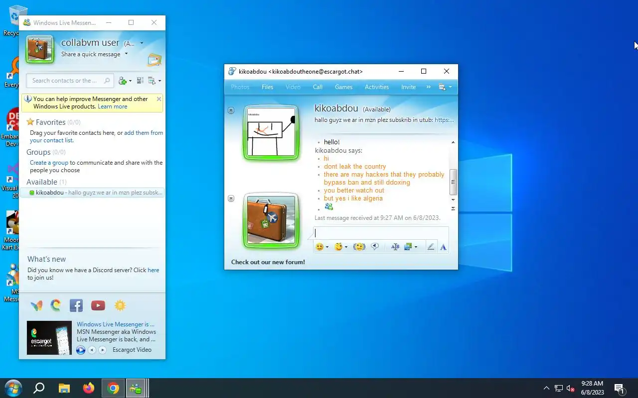
Task: Open the Escargot video thumbnail
Action: pyautogui.click(x=49, y=338)
